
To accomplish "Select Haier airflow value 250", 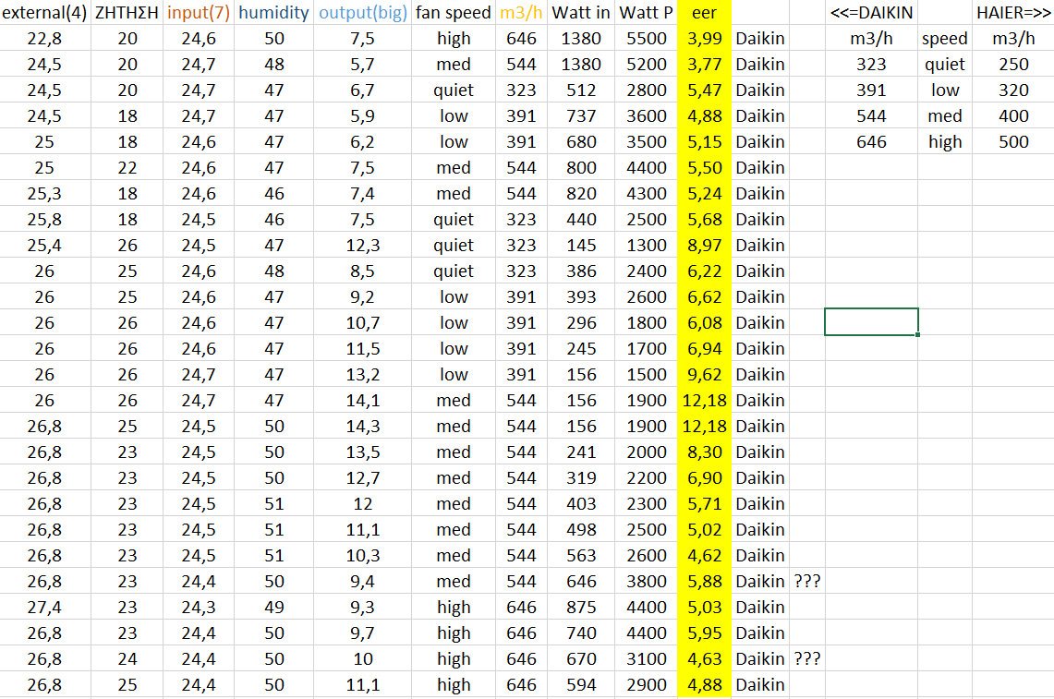I will (1013, 65).
